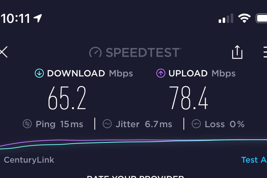Tap the Test Again link
267x178 pixels.
click(x=254, y=160)
